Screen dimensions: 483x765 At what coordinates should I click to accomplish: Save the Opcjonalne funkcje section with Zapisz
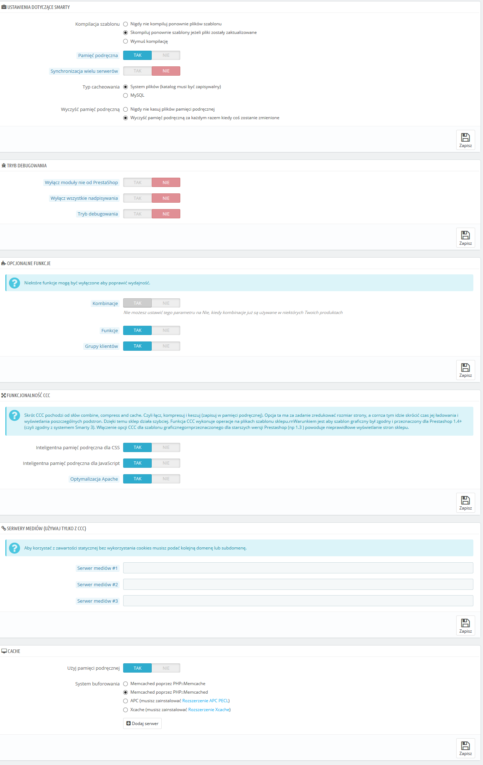click(x=466, y=370)
